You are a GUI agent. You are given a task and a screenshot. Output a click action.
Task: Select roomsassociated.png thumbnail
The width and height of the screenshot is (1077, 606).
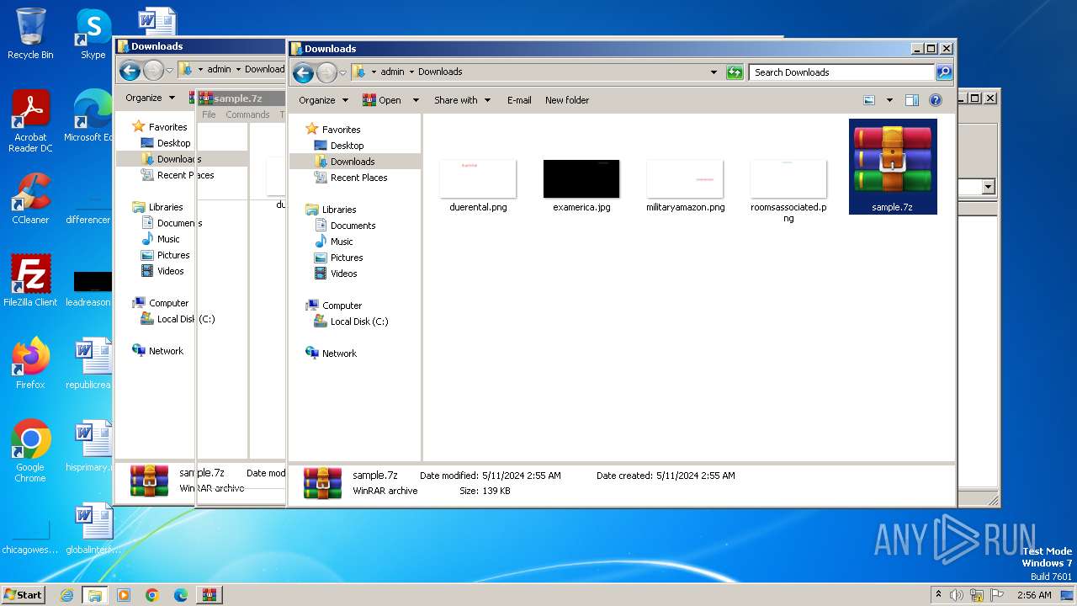coord(788,191)
